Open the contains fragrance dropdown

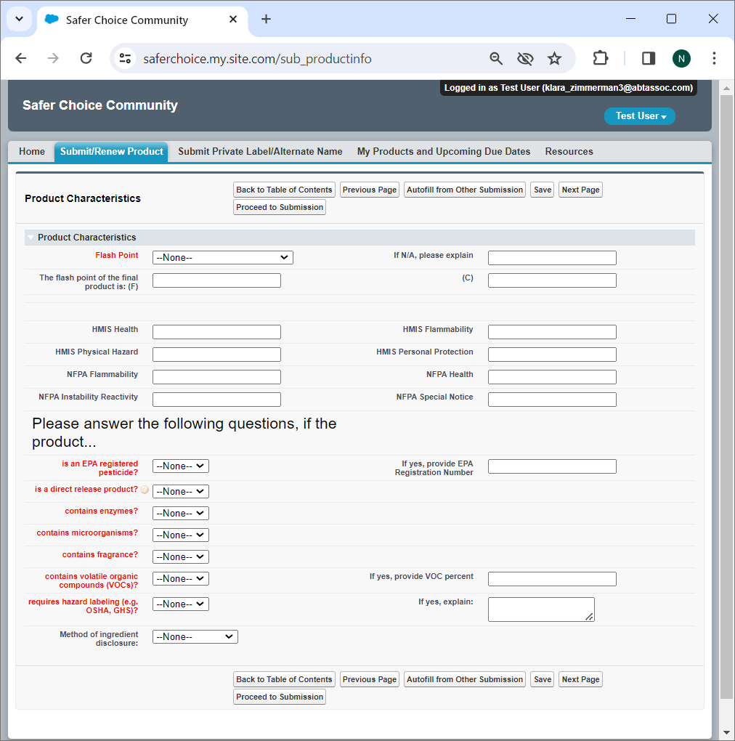pos(180,556)
